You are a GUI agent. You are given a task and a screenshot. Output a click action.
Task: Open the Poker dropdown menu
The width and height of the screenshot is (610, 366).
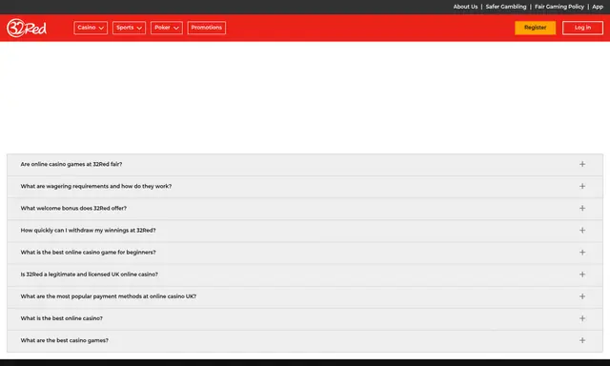(167, 28)
